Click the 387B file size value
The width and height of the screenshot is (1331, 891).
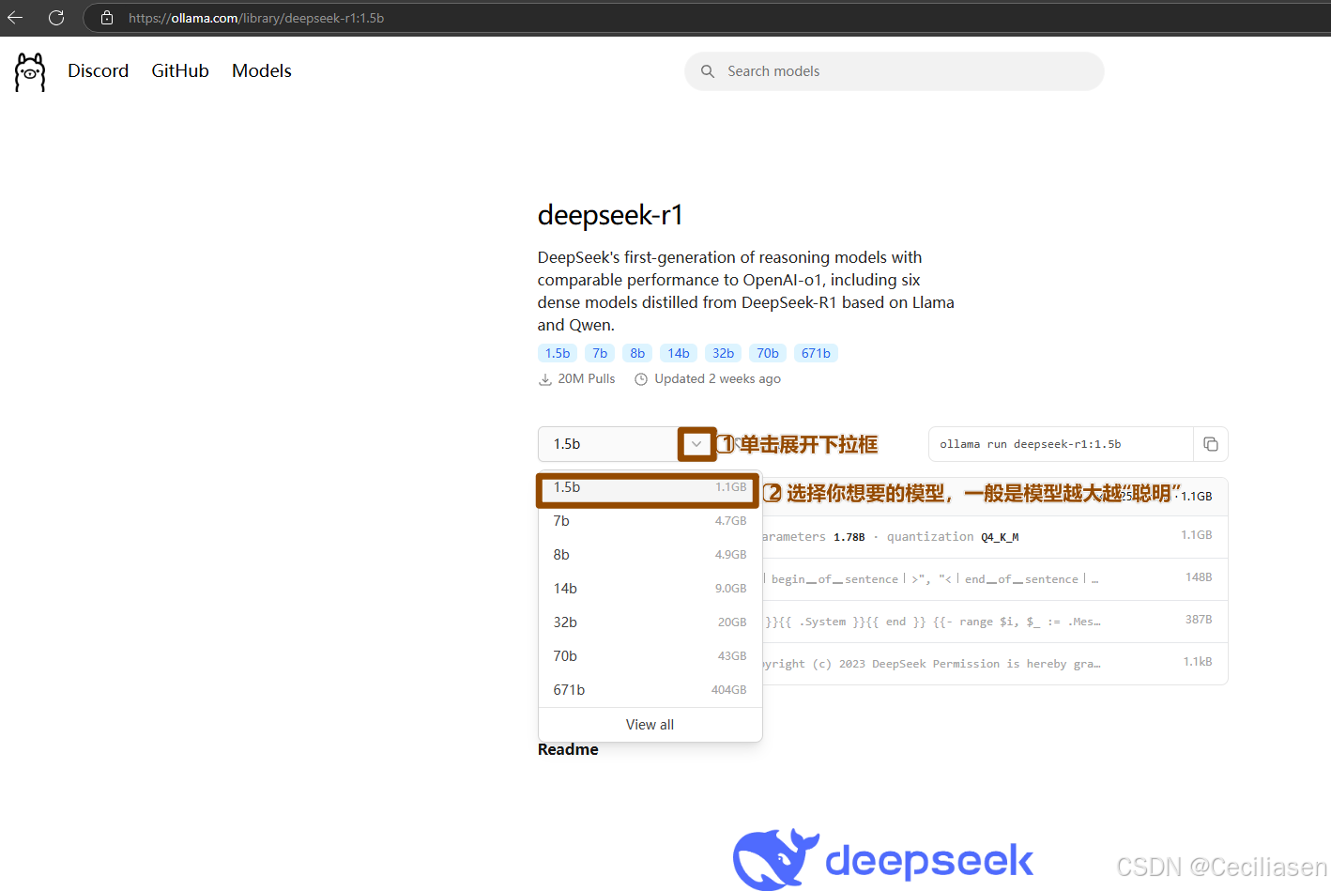tap(1199, 620)
